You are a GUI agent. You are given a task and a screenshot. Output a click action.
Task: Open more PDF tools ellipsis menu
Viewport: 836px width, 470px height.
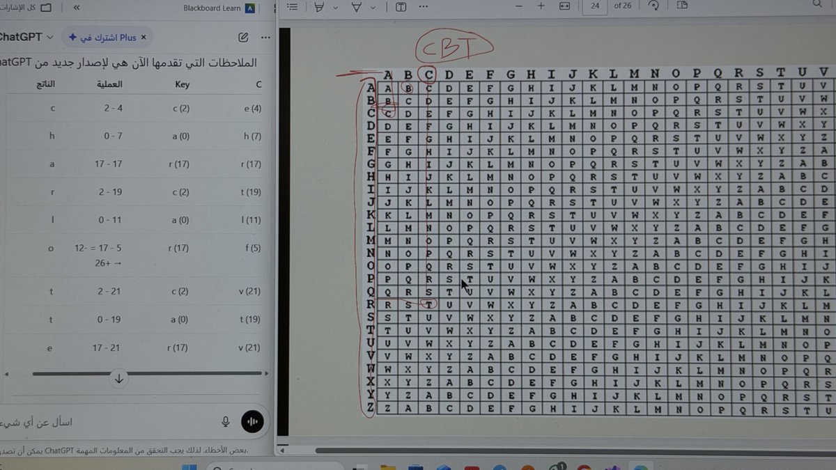424,6
